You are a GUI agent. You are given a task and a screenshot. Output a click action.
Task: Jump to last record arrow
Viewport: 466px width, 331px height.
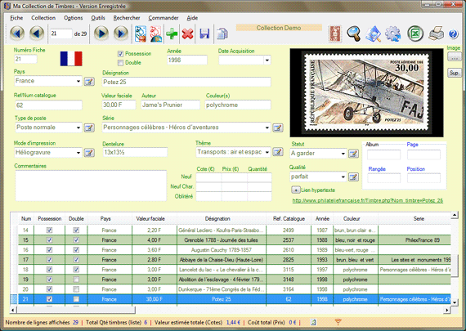[121, 34]
